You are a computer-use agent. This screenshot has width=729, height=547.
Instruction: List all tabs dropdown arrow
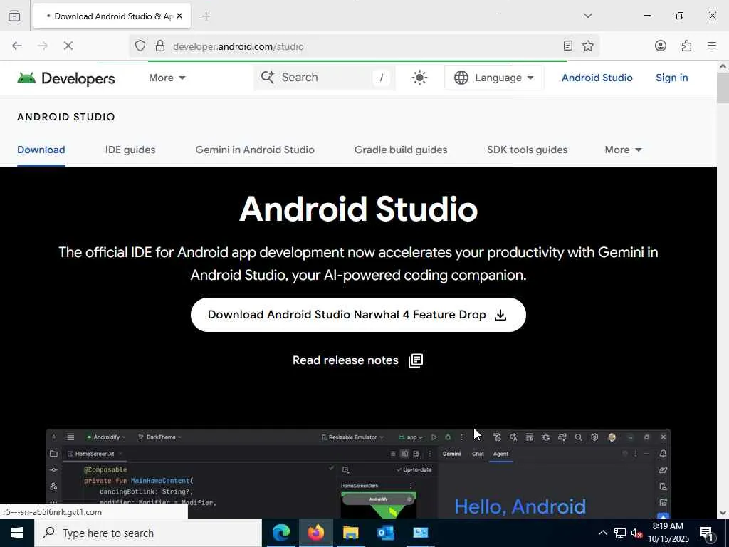coord(587,16)
